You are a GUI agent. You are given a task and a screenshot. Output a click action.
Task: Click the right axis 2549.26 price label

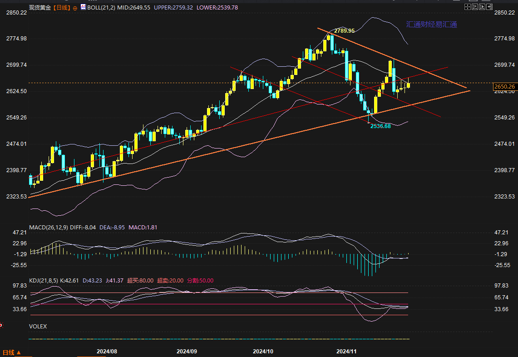click(x=504, y=118)
